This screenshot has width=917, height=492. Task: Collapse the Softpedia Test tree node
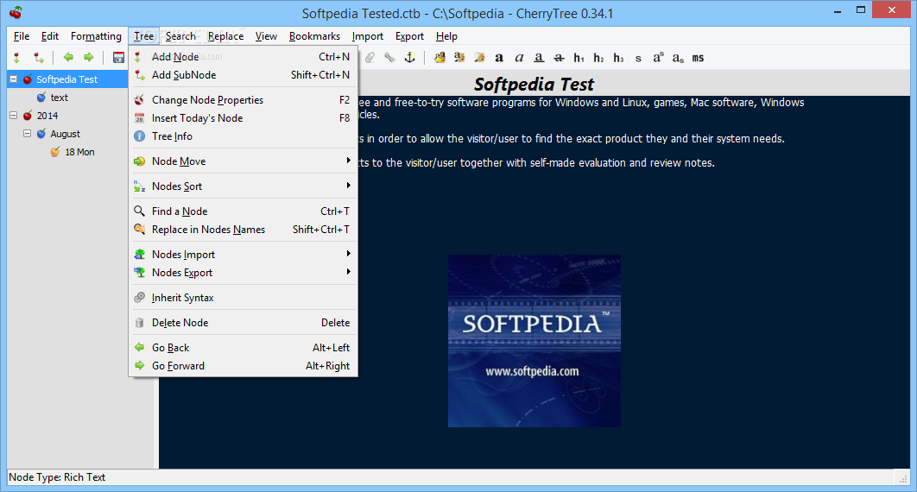click(x=14, y=79)
